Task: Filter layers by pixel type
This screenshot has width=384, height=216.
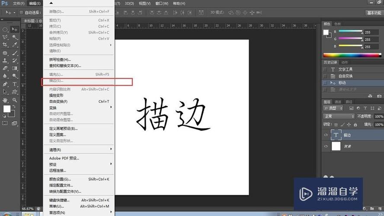Action: [351, 108]
